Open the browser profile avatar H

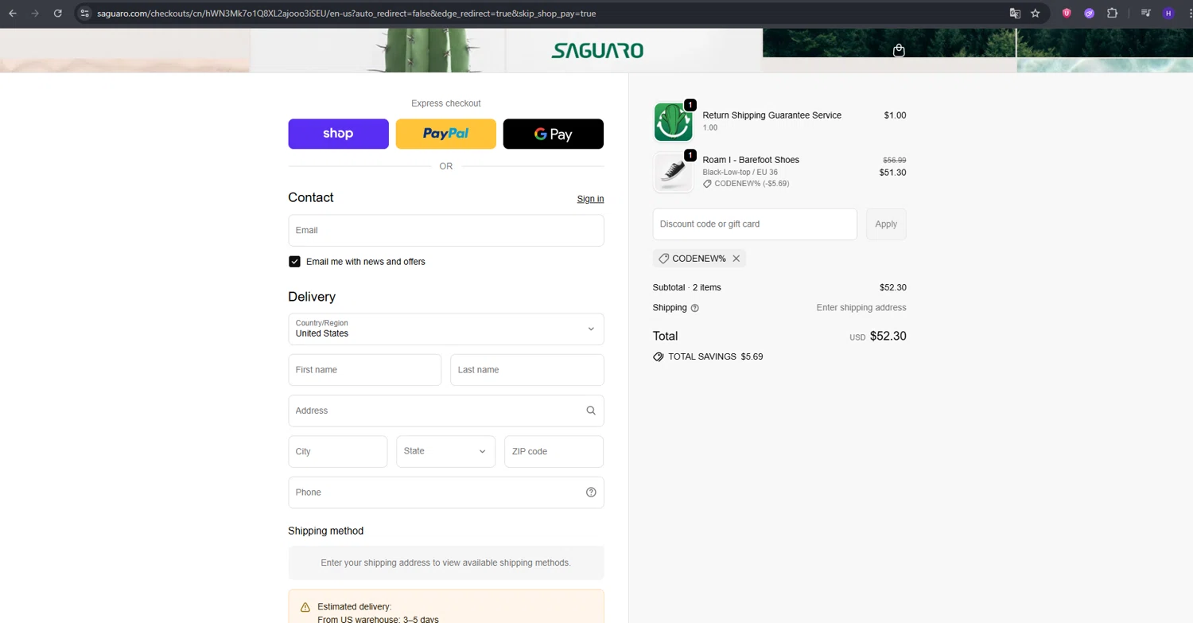(1168, 14)
